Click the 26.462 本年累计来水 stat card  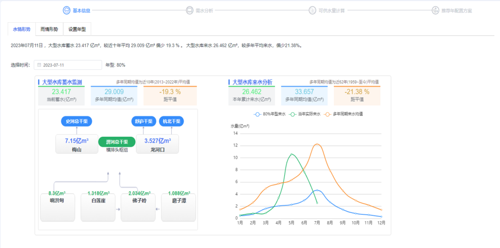tap(251, 95)
